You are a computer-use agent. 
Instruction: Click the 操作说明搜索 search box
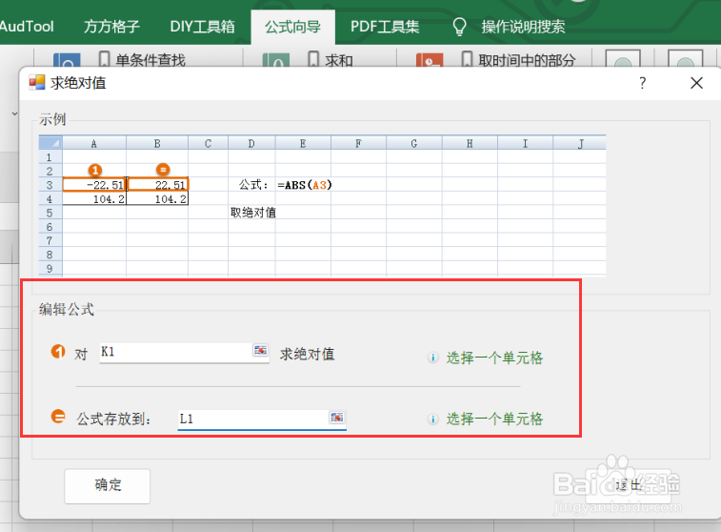point(523,27)
